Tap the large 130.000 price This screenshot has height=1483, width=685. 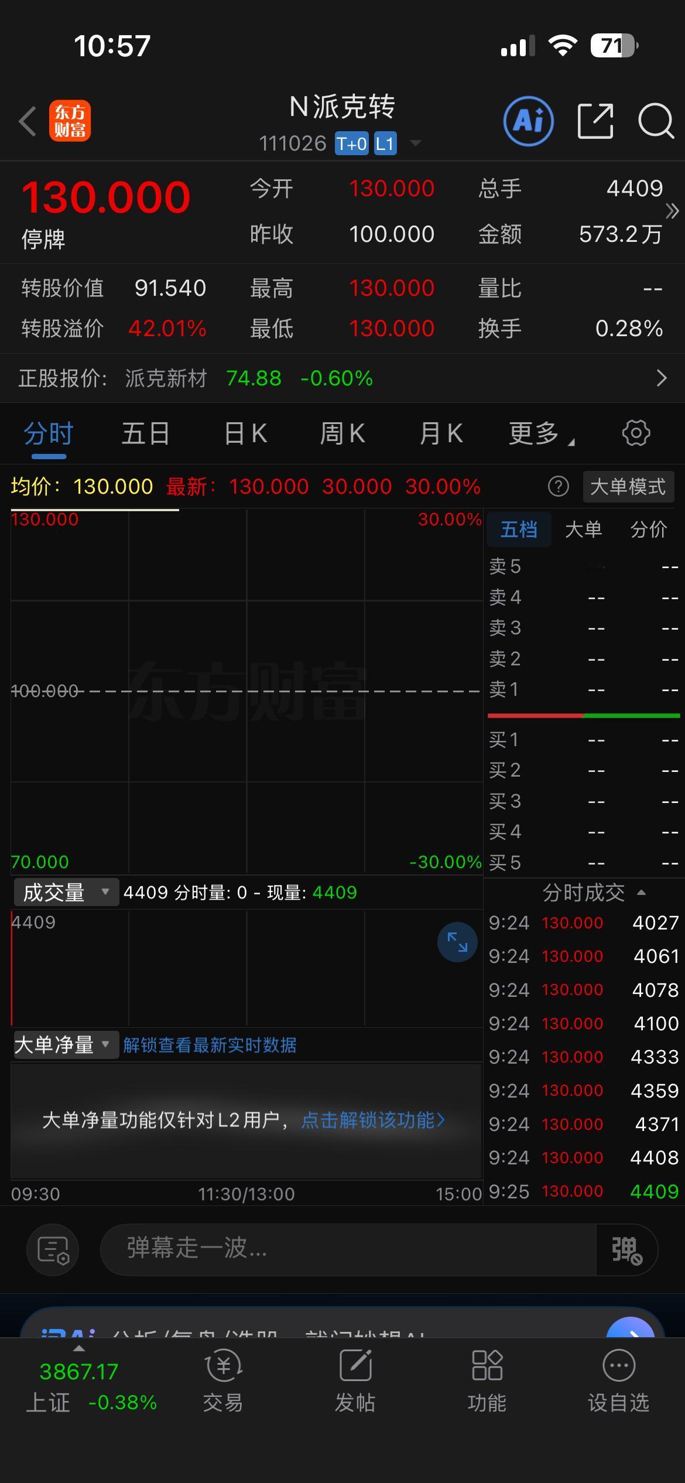[x=106, y=197]
